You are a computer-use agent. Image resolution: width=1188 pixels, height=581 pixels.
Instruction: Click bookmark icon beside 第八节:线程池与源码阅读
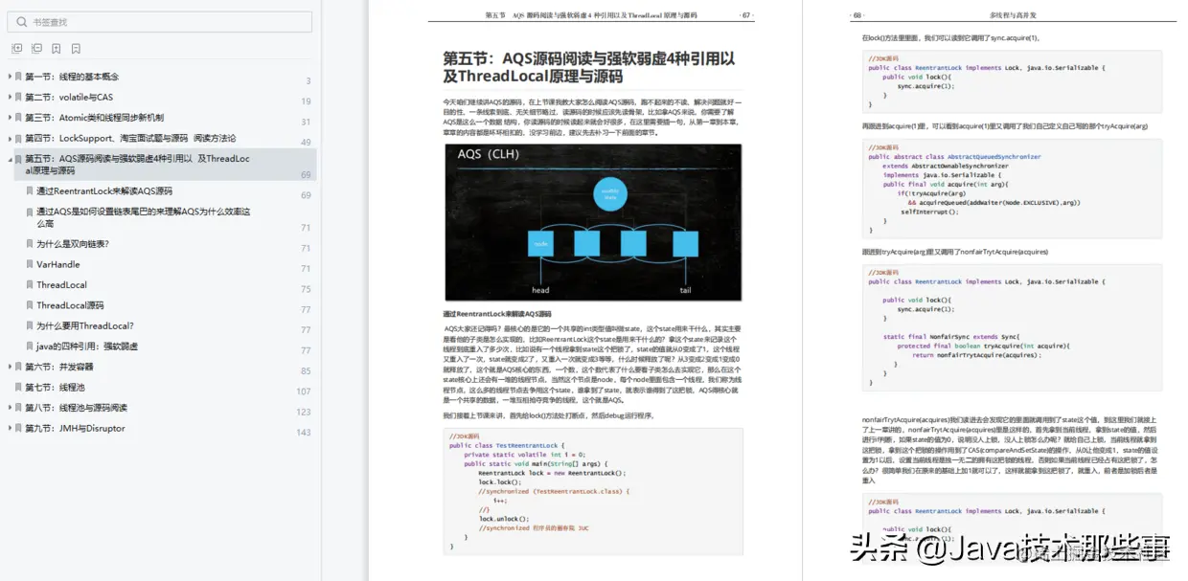click(x=18, y=408)
